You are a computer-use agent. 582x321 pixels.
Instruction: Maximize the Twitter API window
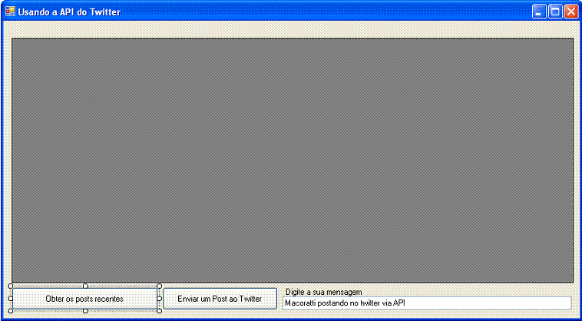[555, 12]
